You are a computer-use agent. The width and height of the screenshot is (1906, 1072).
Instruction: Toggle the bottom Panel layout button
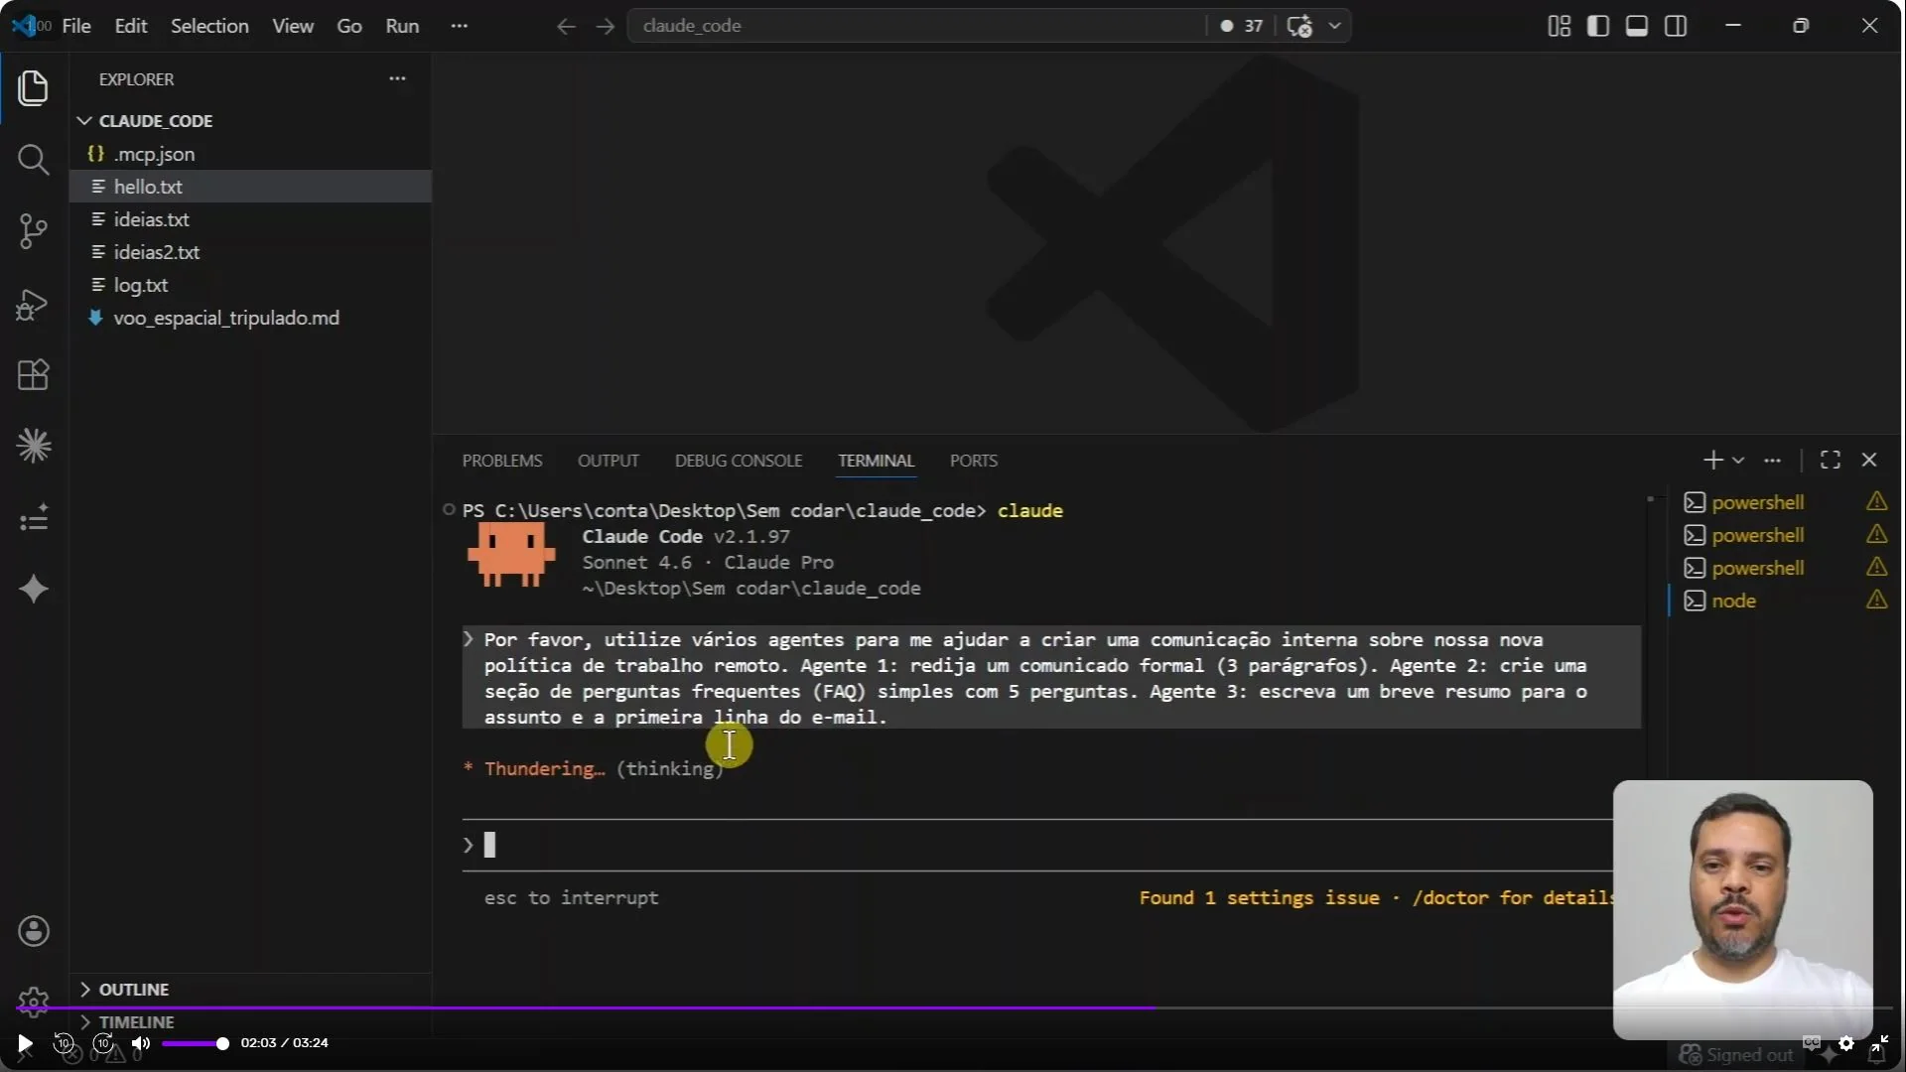point(1636,26)
